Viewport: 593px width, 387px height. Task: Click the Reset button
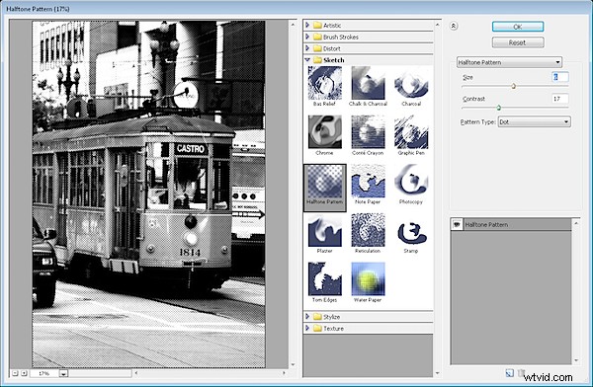[x=518, y=42]
